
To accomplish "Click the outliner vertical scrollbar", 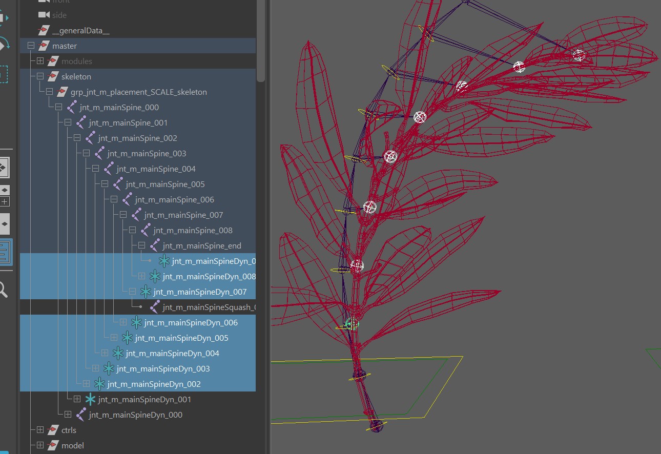I will [261, 41].
